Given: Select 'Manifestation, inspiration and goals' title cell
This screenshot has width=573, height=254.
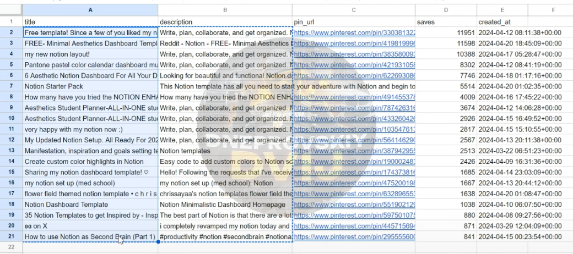Looking at the screenshot, I should pyautogui.click(x=90, y=151).
